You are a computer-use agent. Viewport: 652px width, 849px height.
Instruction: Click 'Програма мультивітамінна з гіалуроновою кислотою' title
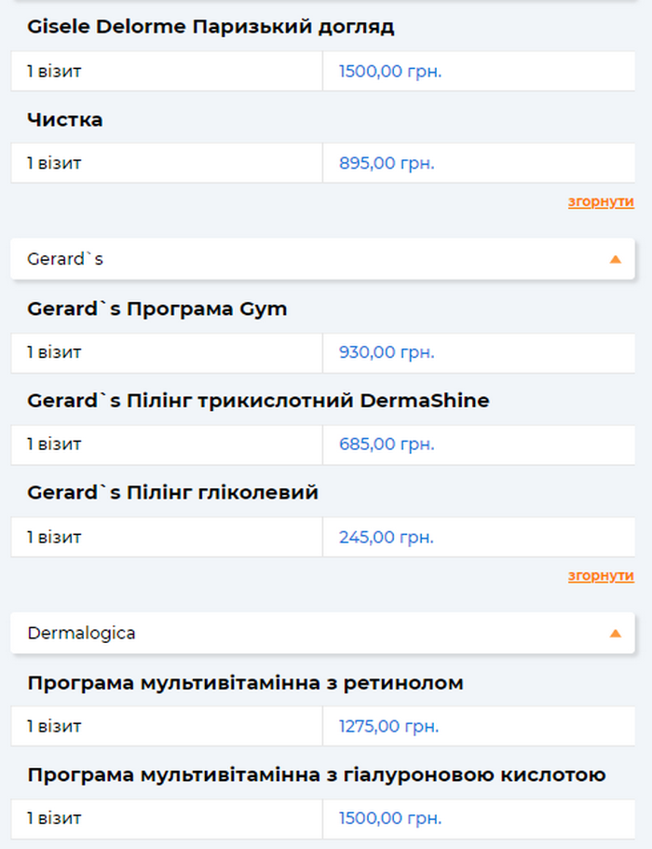tap(317, 775)
